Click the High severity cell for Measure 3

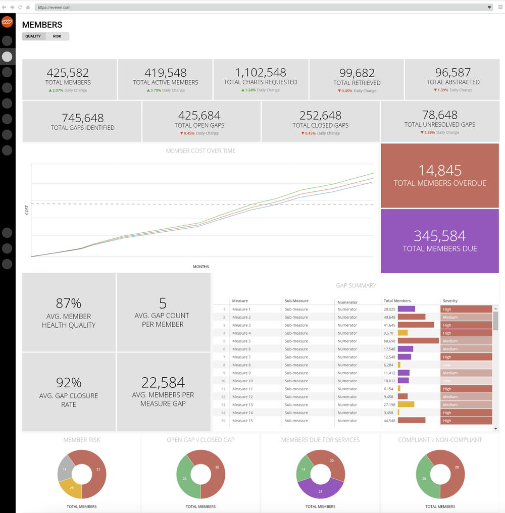(466, 325)
